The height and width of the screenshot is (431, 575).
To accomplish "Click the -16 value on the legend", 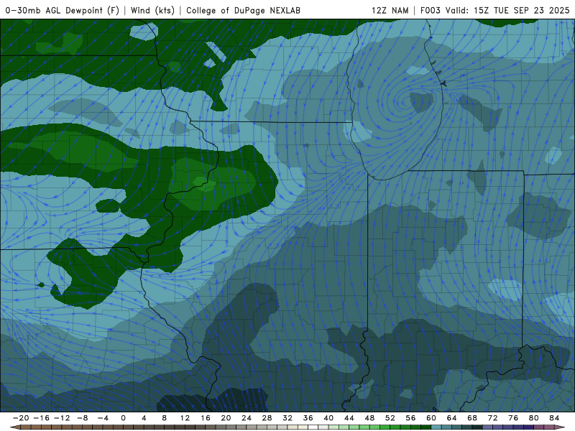I will click(x=41, y=418).
